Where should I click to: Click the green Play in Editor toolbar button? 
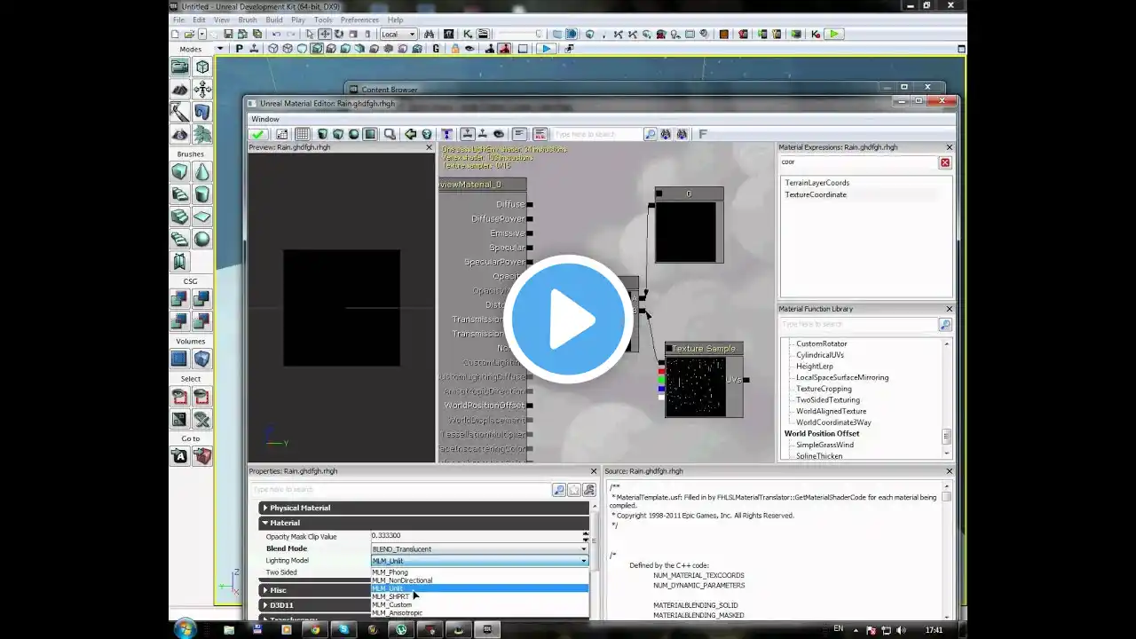(833, 34)
